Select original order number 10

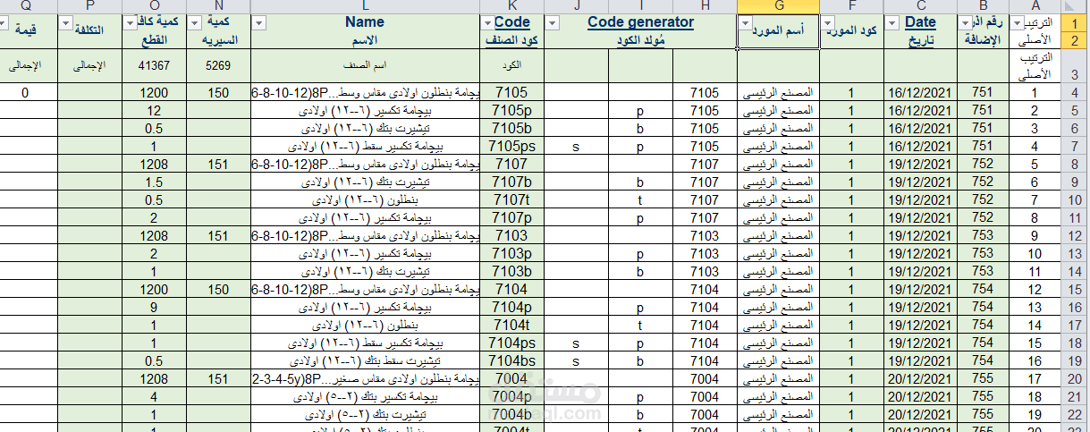(x=1035, y=253)
